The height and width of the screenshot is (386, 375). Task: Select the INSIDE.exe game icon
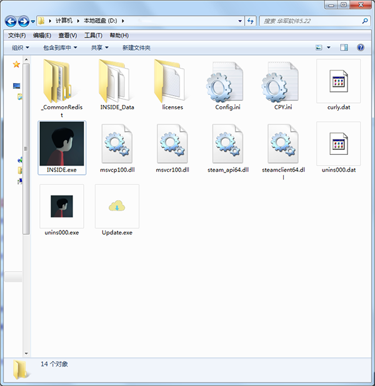(x=62, y=144)
